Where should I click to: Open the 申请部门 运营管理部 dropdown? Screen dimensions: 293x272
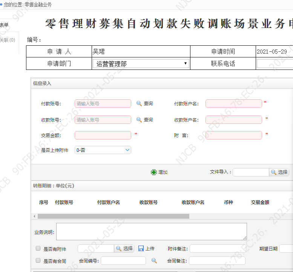click(x=141, y=63)
